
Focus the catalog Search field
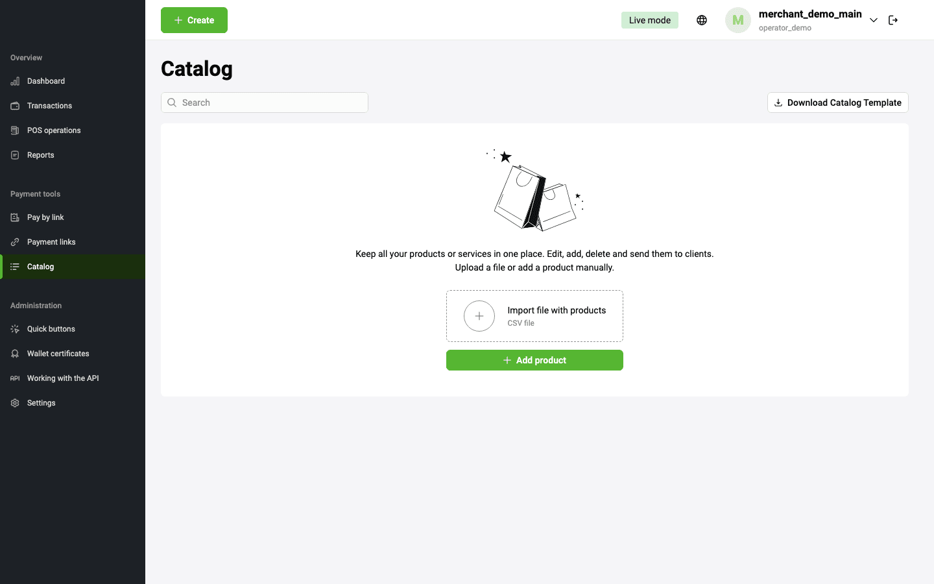(x=265, y=103)
